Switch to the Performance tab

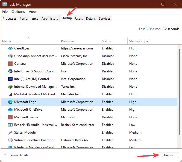point(29,19)
